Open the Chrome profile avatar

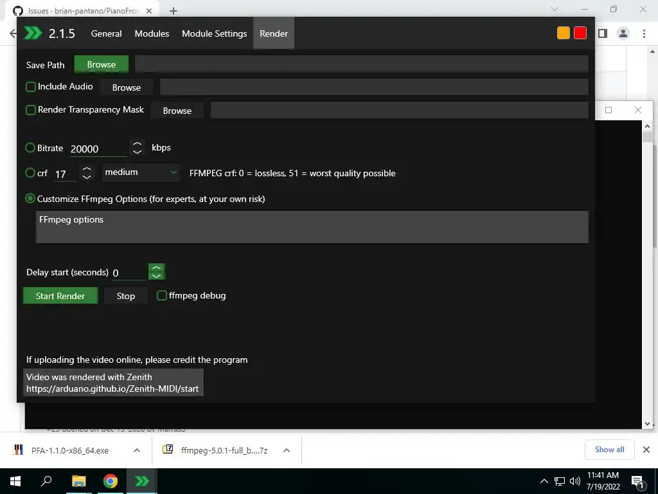tap(623, 33)
